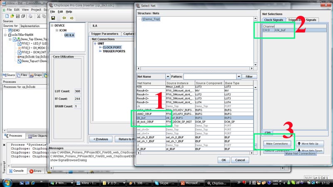Select /[Demo_Top] in Structure / Nets tree
The width and height of the screenshot is (333, 187).
point(151,19)
